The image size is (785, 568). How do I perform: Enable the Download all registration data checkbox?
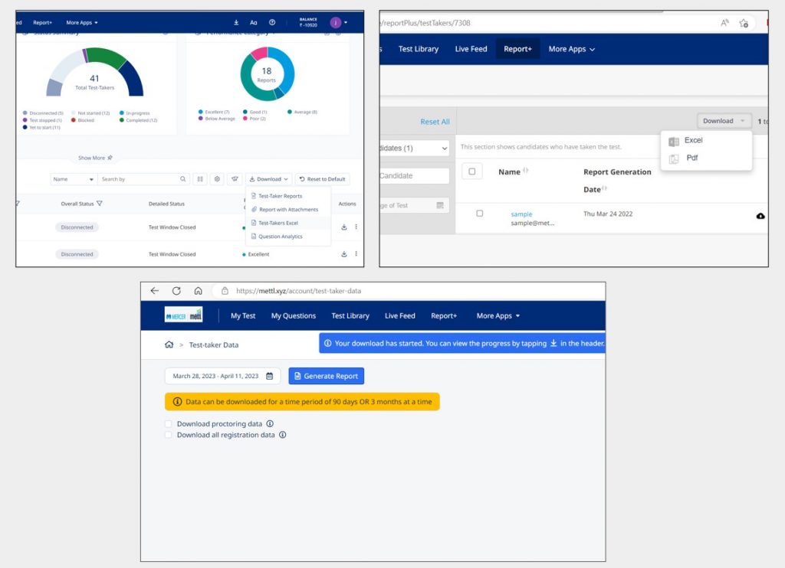[x=168, y=435]
